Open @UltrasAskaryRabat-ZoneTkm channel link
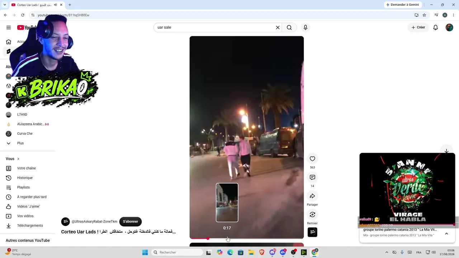The height and width of the screenshot is (258, 459). (94, 221)
